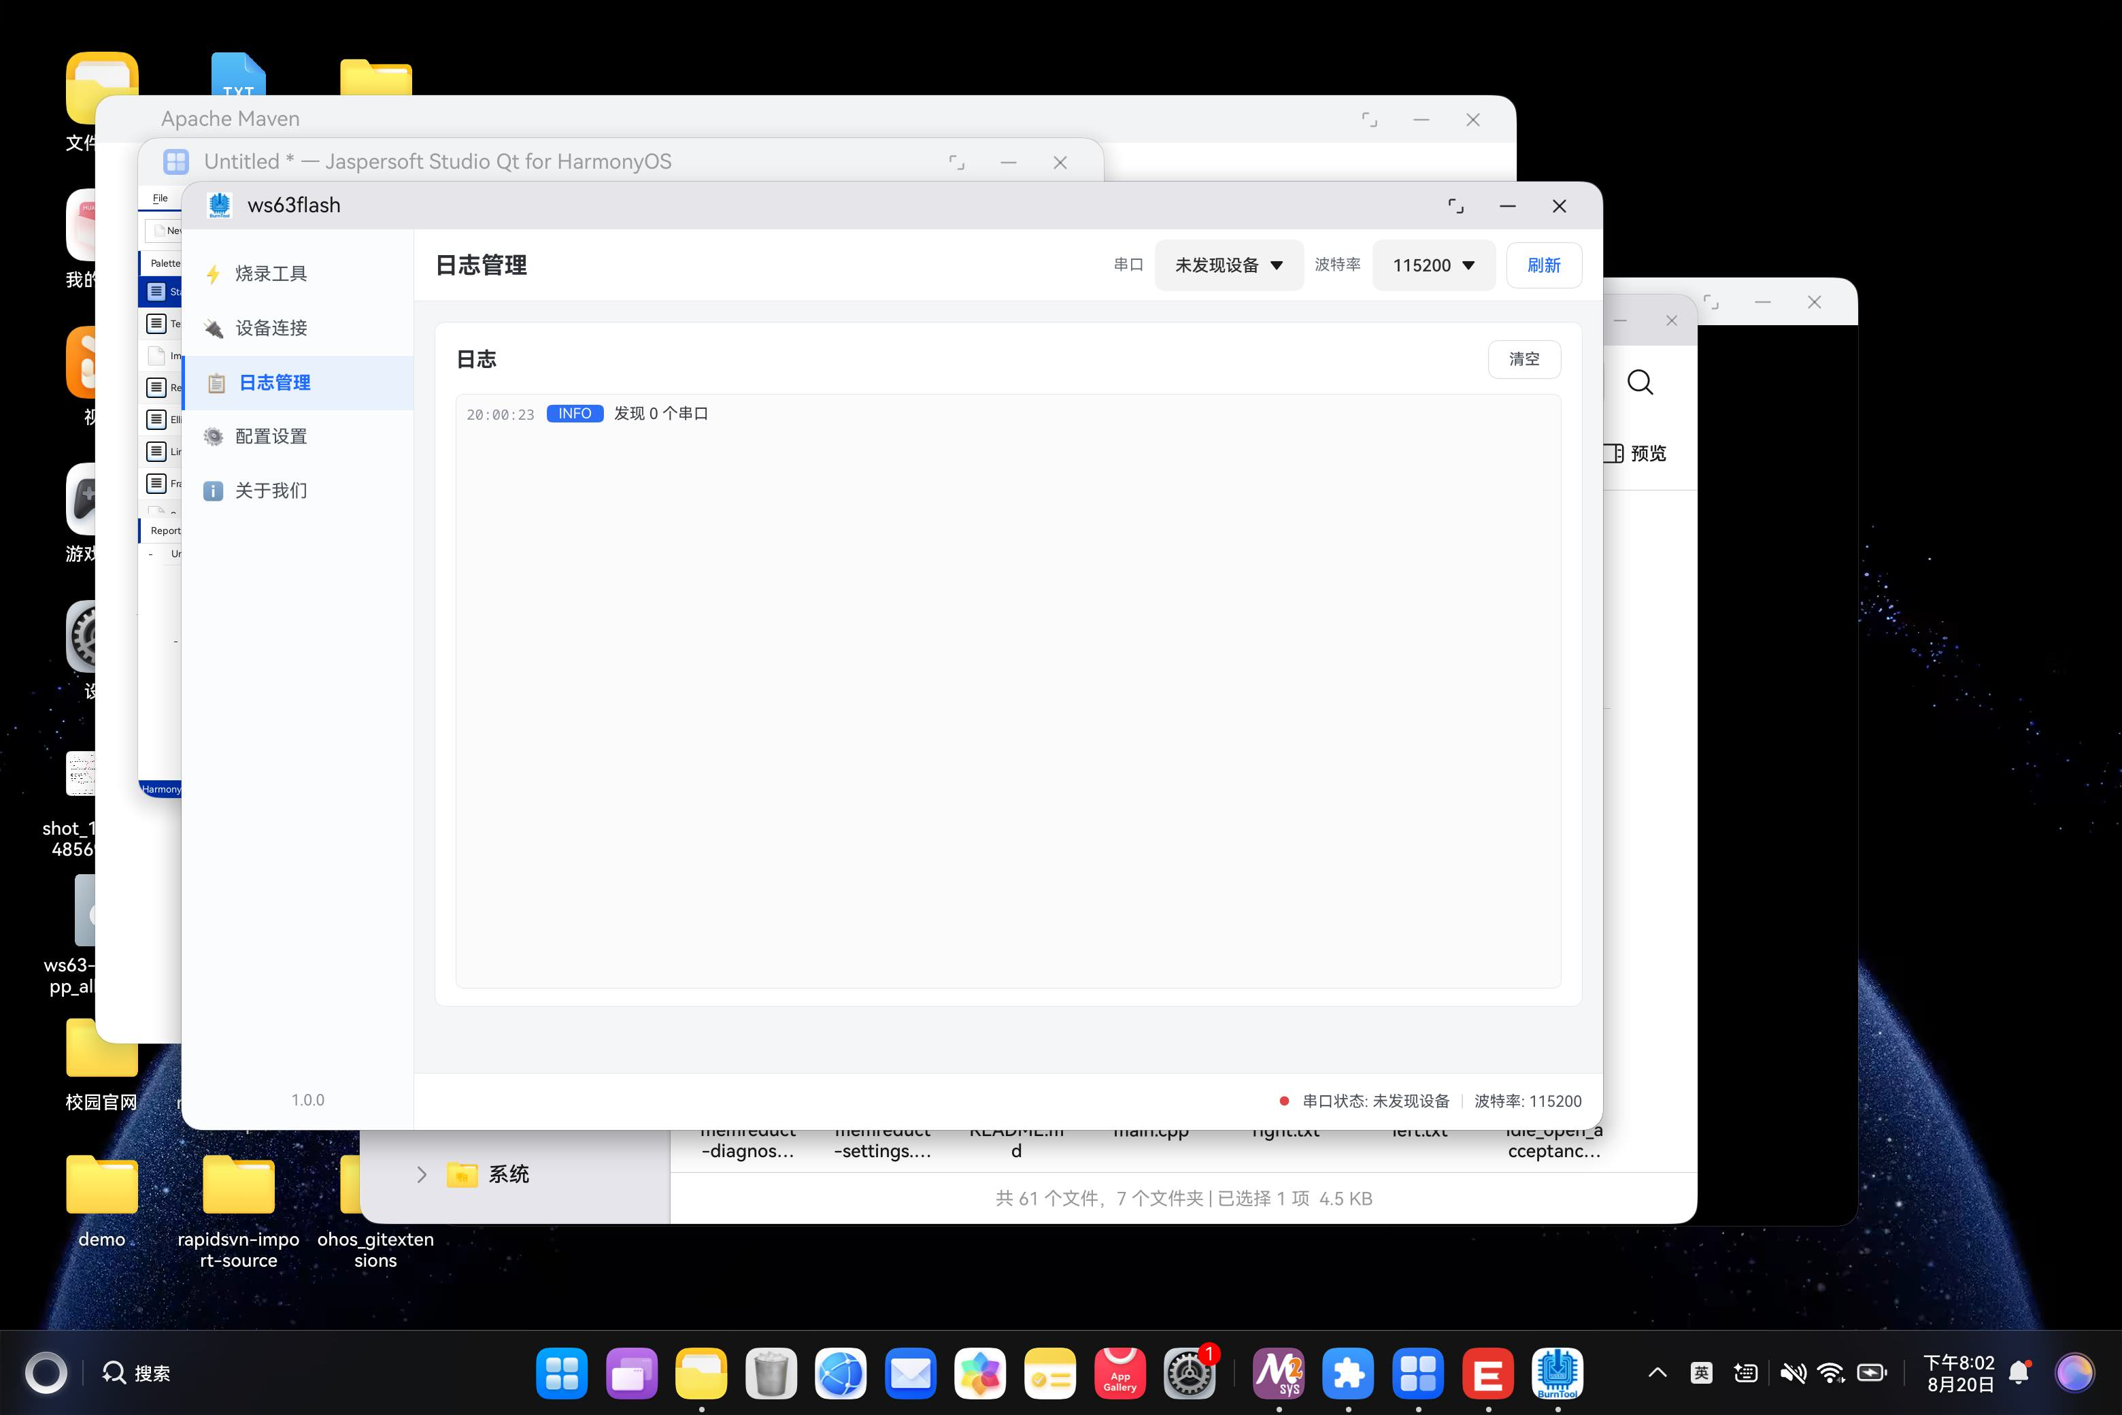
Task: Open App Gallery from the dock
Action: 1119,1374
